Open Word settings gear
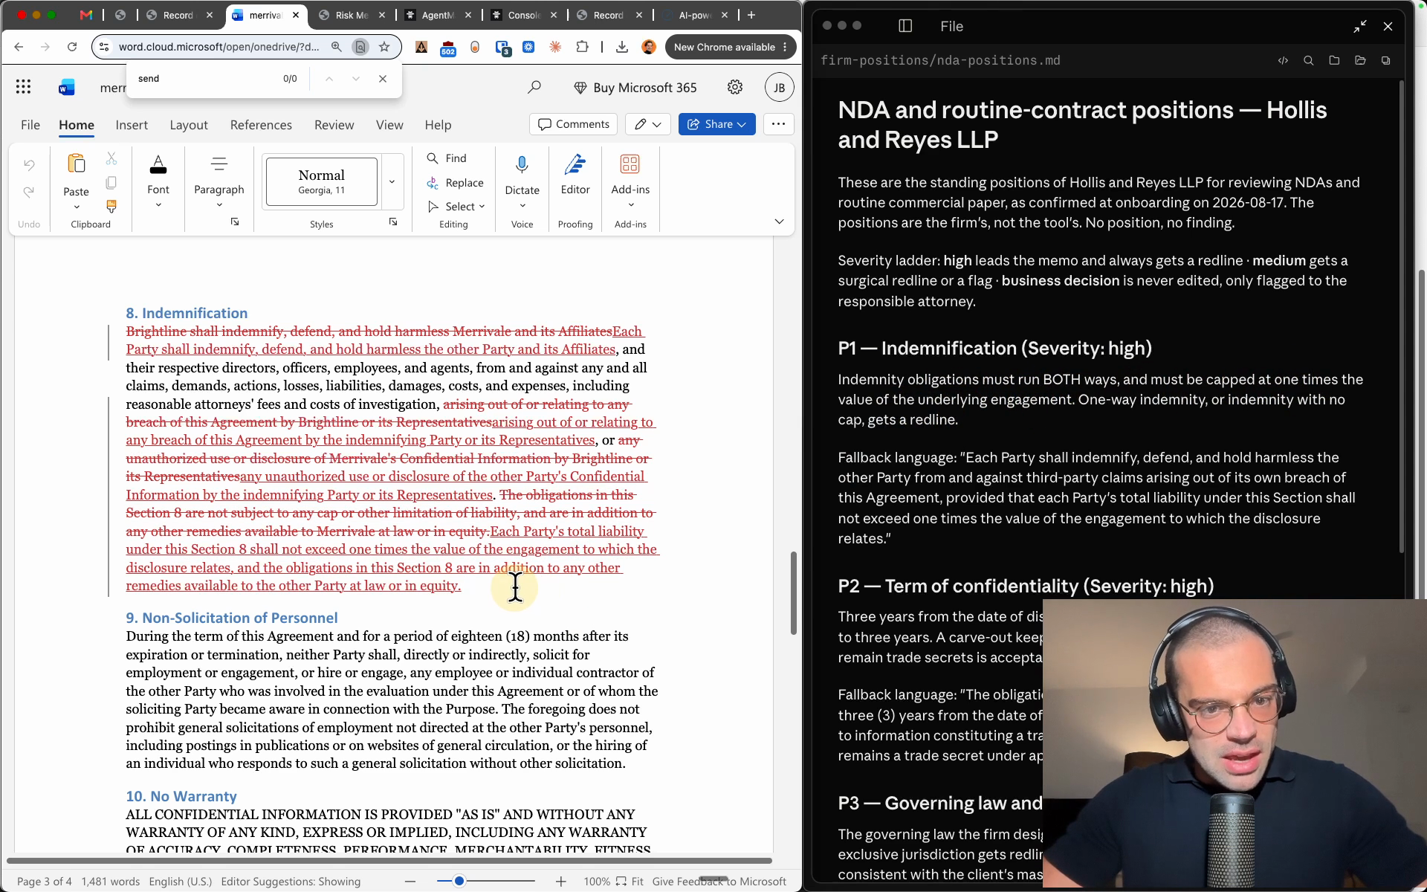Viewport: 1427px width, 892px height. coord(734,88)
